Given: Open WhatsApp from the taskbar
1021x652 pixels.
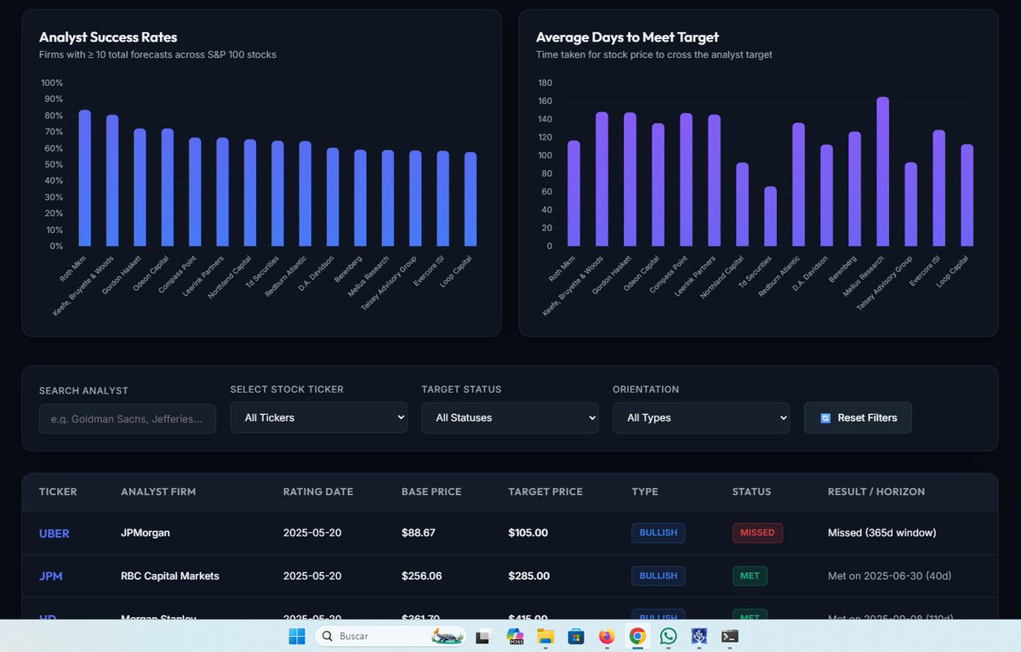Looking at the screenshot, I should pyautogui.click(x=668, y=636).
